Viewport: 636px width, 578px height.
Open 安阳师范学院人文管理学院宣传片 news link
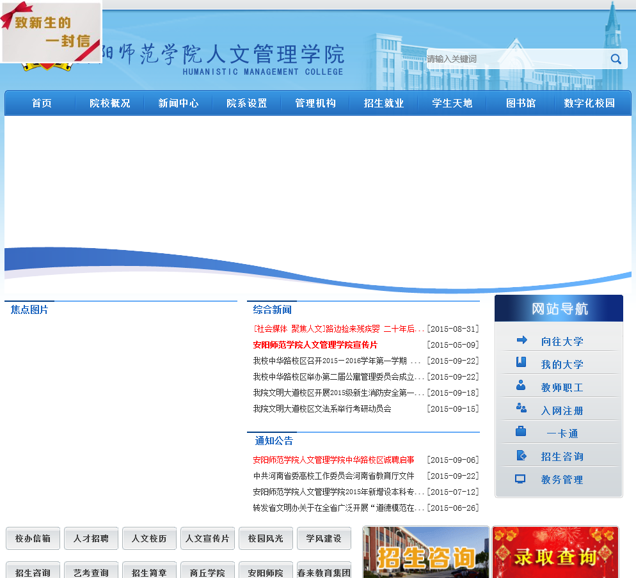pos(315,345)
